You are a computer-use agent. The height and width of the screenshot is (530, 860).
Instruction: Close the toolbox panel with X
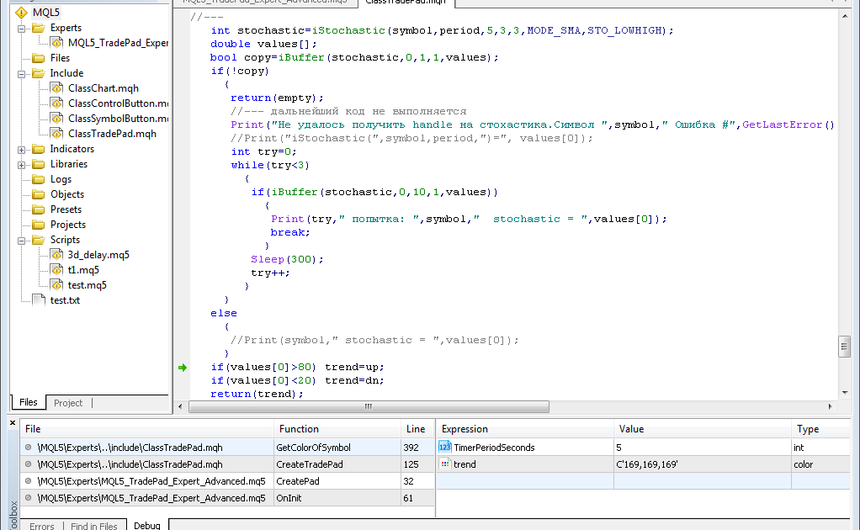pyautogui.click(x=13, y=423)
